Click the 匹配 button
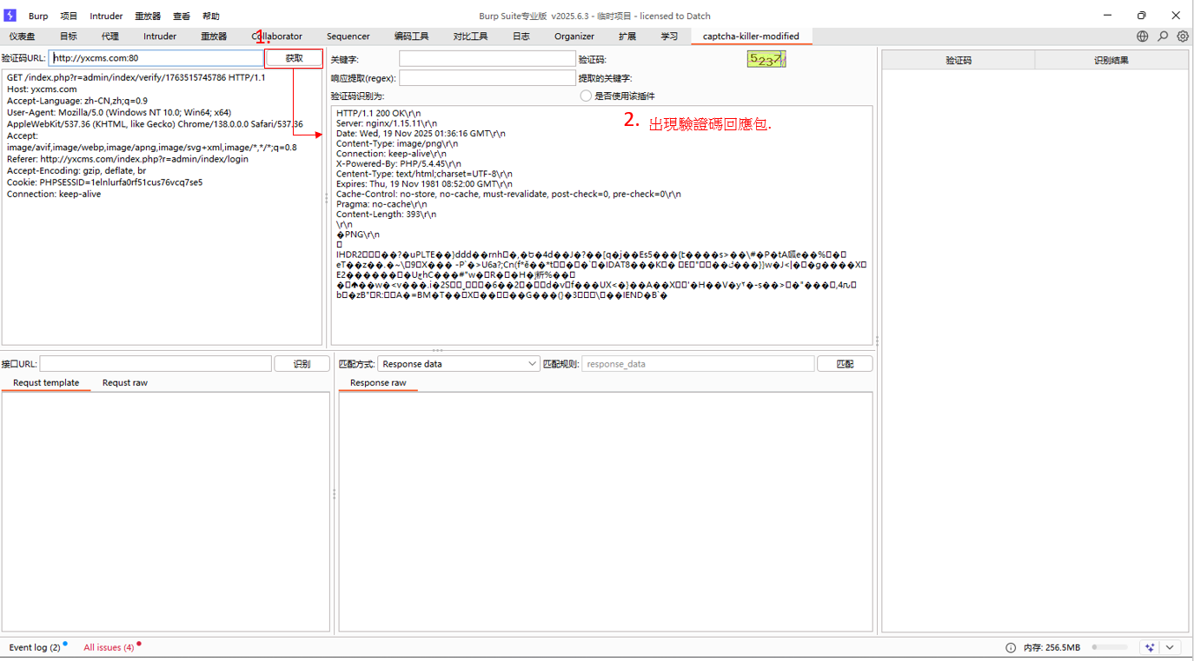Viewport: 1194px width, 661px height. (x=845, y=364)
